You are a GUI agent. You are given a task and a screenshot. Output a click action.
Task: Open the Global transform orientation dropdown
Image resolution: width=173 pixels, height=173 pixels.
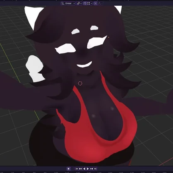tap(68, 3)
